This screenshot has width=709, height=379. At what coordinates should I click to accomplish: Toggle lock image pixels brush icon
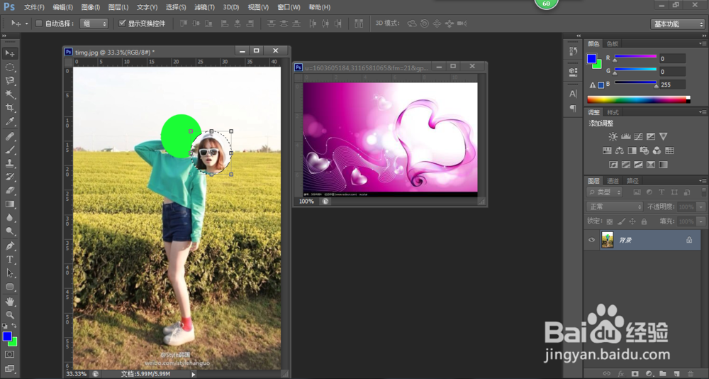tap(621, 221)
